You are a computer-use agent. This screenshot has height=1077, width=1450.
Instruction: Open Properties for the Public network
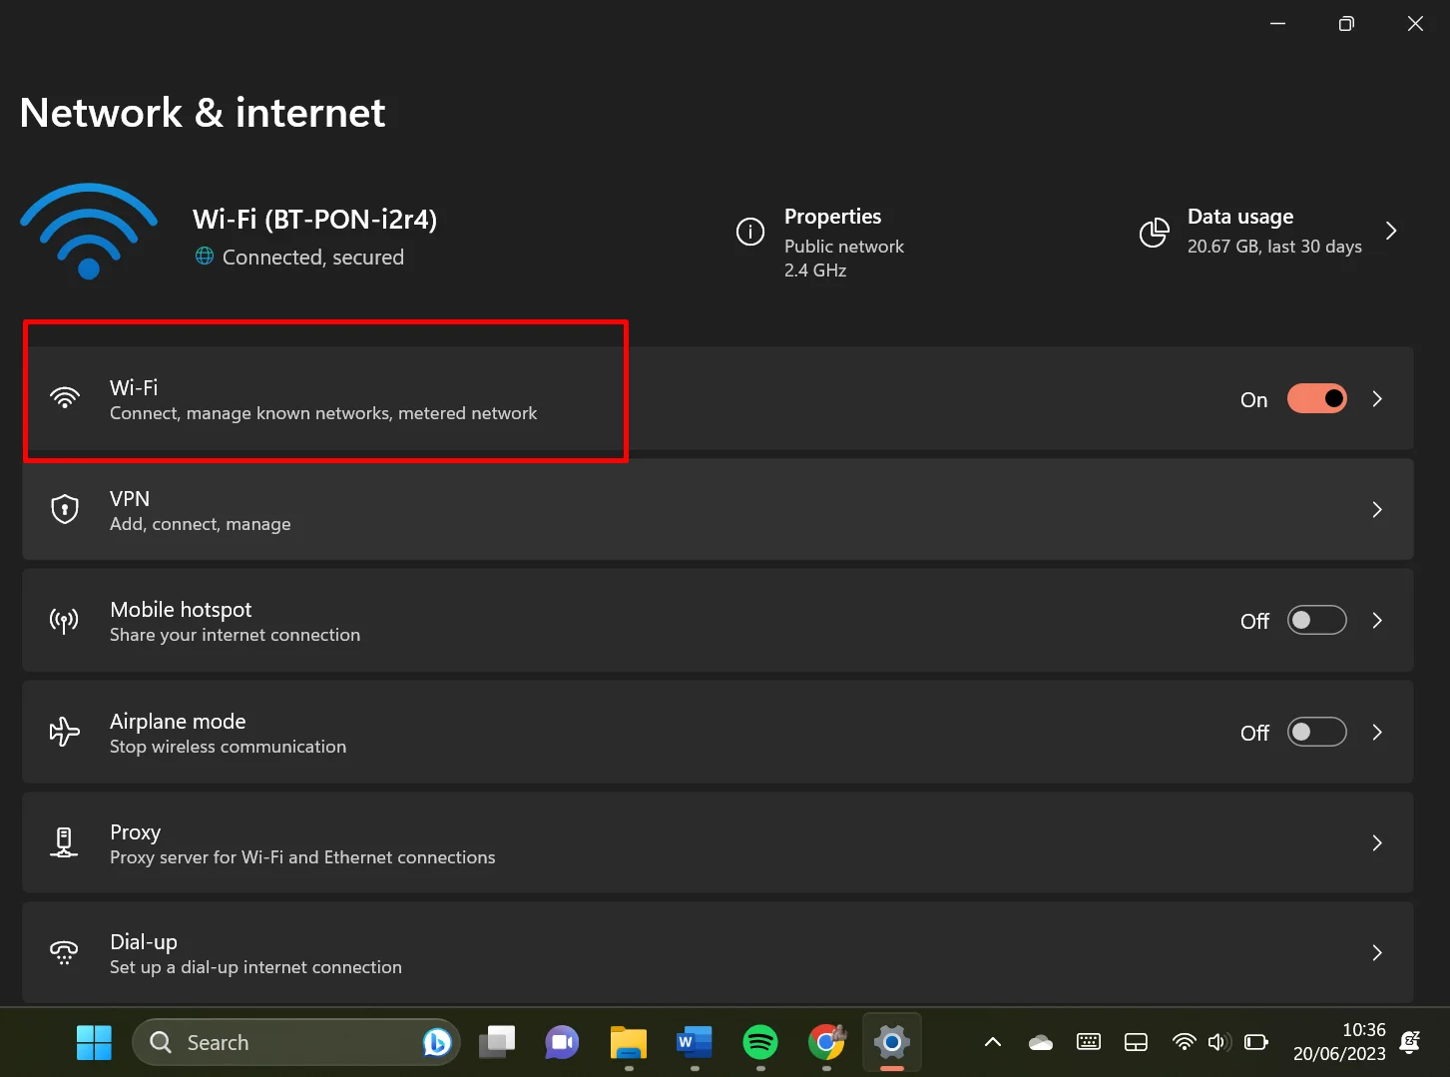(x=821, y=243)
